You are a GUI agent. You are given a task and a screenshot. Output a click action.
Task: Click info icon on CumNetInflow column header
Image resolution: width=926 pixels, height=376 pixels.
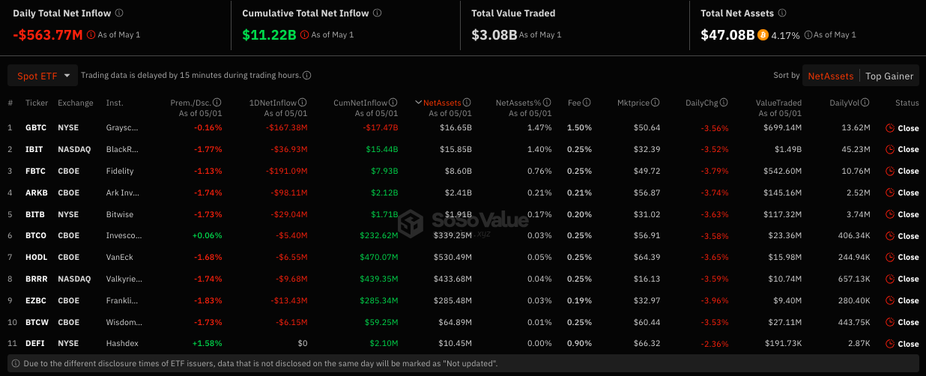click(x=393, y=103)
